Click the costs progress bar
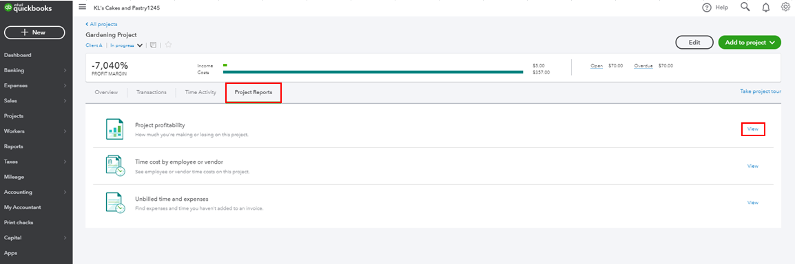Image resolution: width=795 pixels, height=264 pixels. (x=373, y=72)
